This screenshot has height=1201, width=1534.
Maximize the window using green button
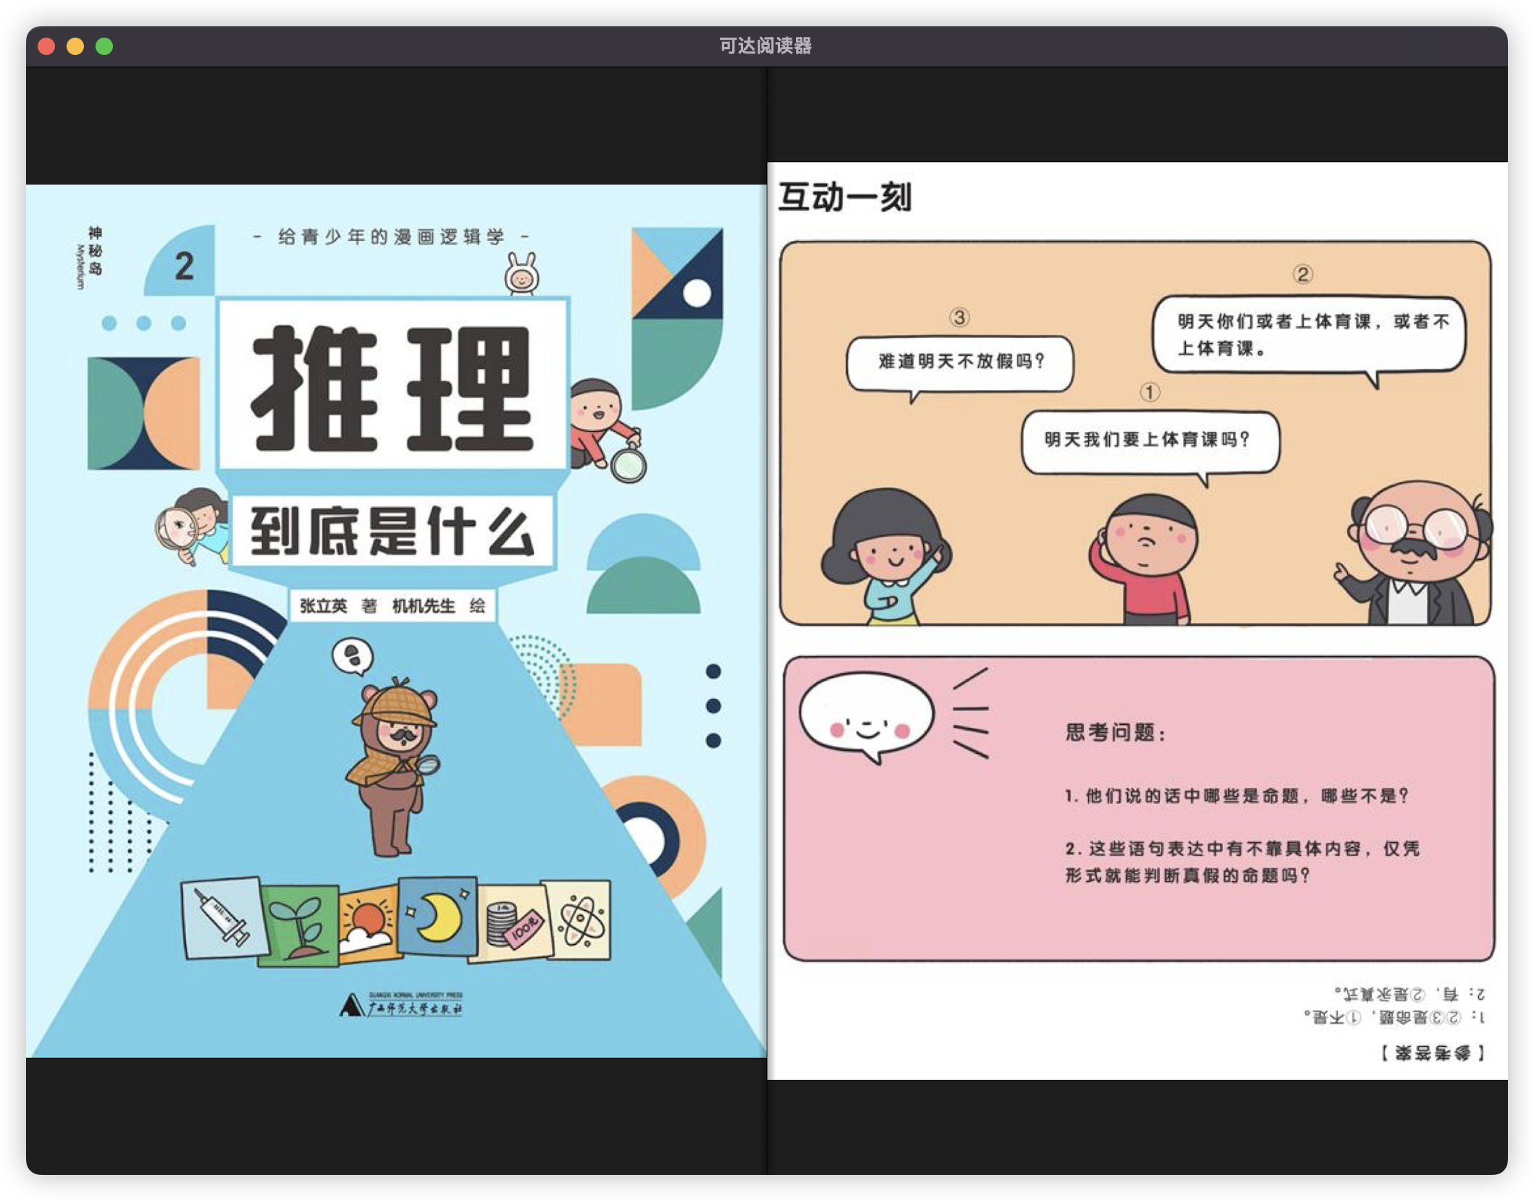[x=104, y=46]
